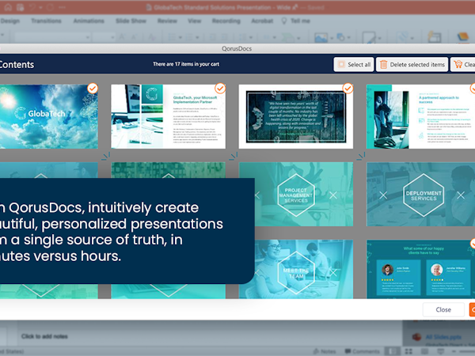Screen dimensions: 475x356
Task: Toggle the Notes pane in status bar
Action: click(x=325, y=350)
